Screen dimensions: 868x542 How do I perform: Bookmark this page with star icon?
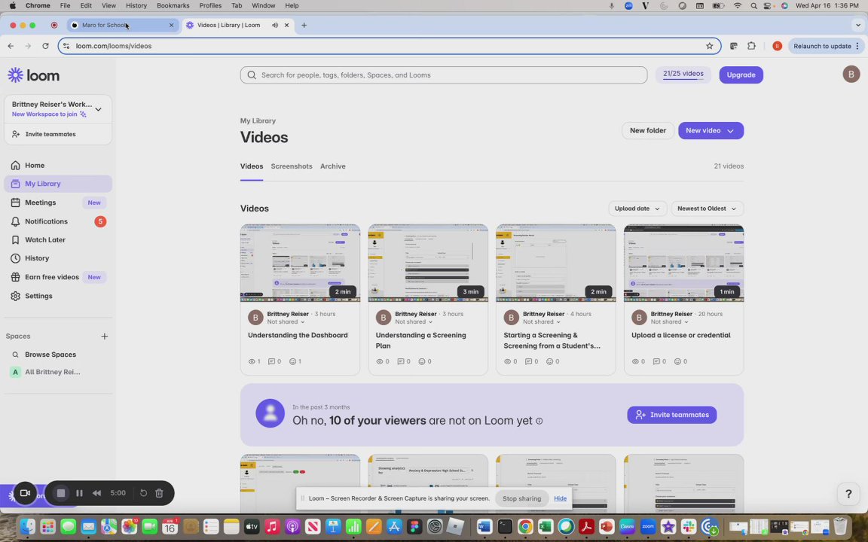709,46
